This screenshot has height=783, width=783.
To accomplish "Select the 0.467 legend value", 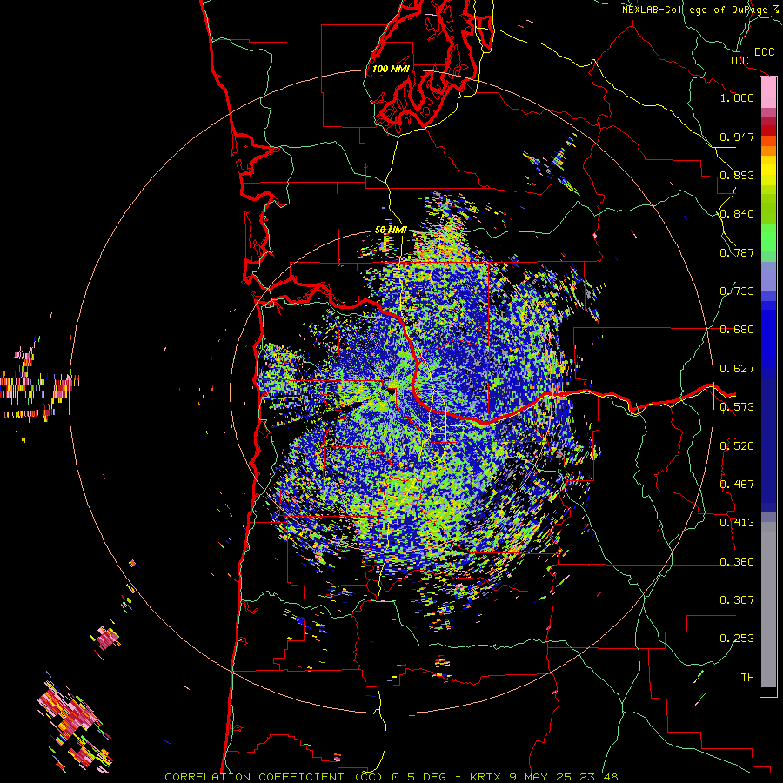I will pos(737,485).
